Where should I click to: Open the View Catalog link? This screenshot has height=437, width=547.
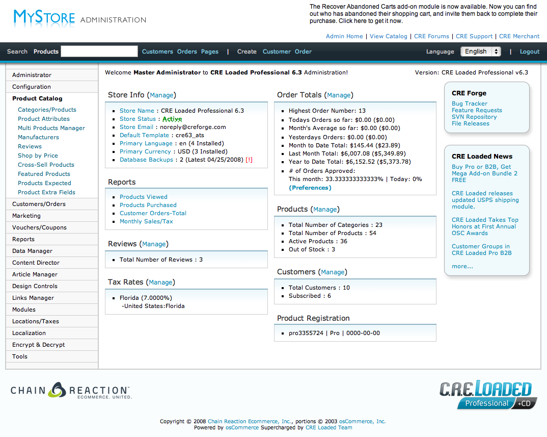tap(388, 36)
